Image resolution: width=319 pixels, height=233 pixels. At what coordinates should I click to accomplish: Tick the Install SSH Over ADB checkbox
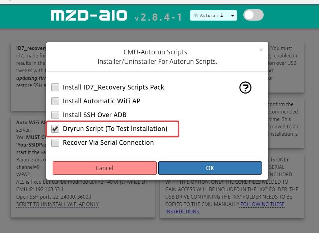55,115
